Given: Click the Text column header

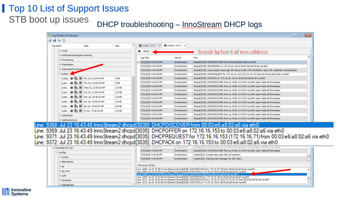Looking at the screenshot, I should pos(250,58).
